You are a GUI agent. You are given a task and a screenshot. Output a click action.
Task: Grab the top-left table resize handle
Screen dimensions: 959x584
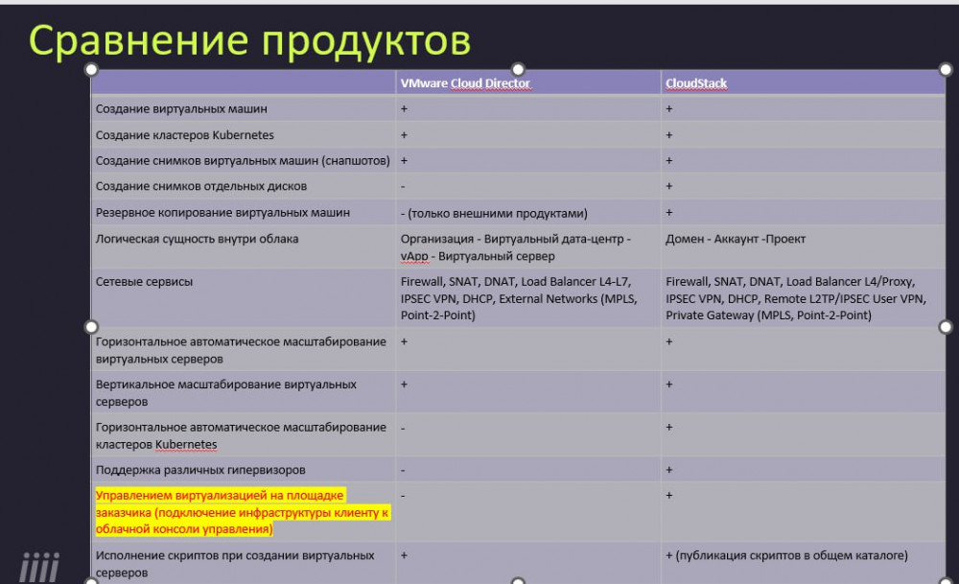(91, 70)
